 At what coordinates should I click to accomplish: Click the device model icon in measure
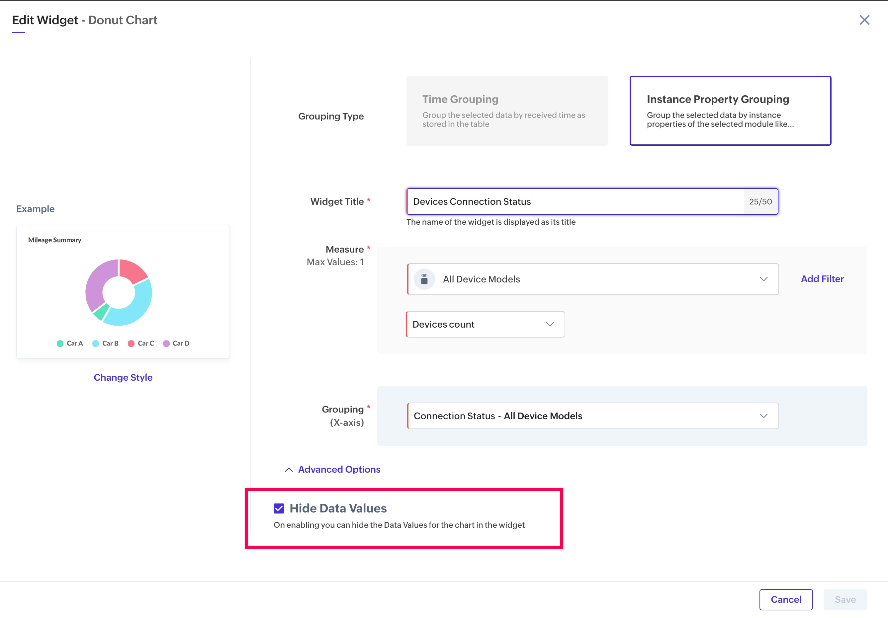click(x=424, y=279)
